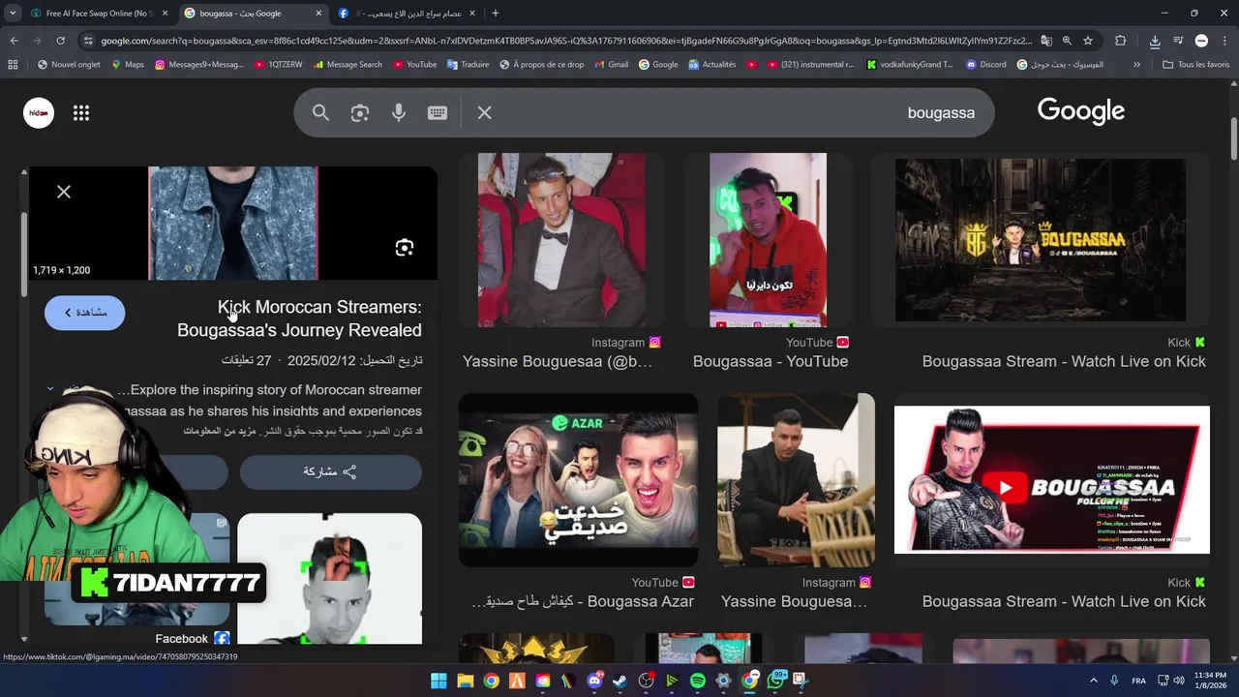Open Kick Moroccan Streamers article title

[299, 318]
